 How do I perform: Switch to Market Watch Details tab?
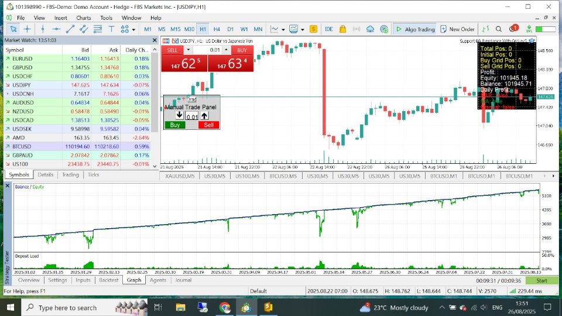point(46,175)
